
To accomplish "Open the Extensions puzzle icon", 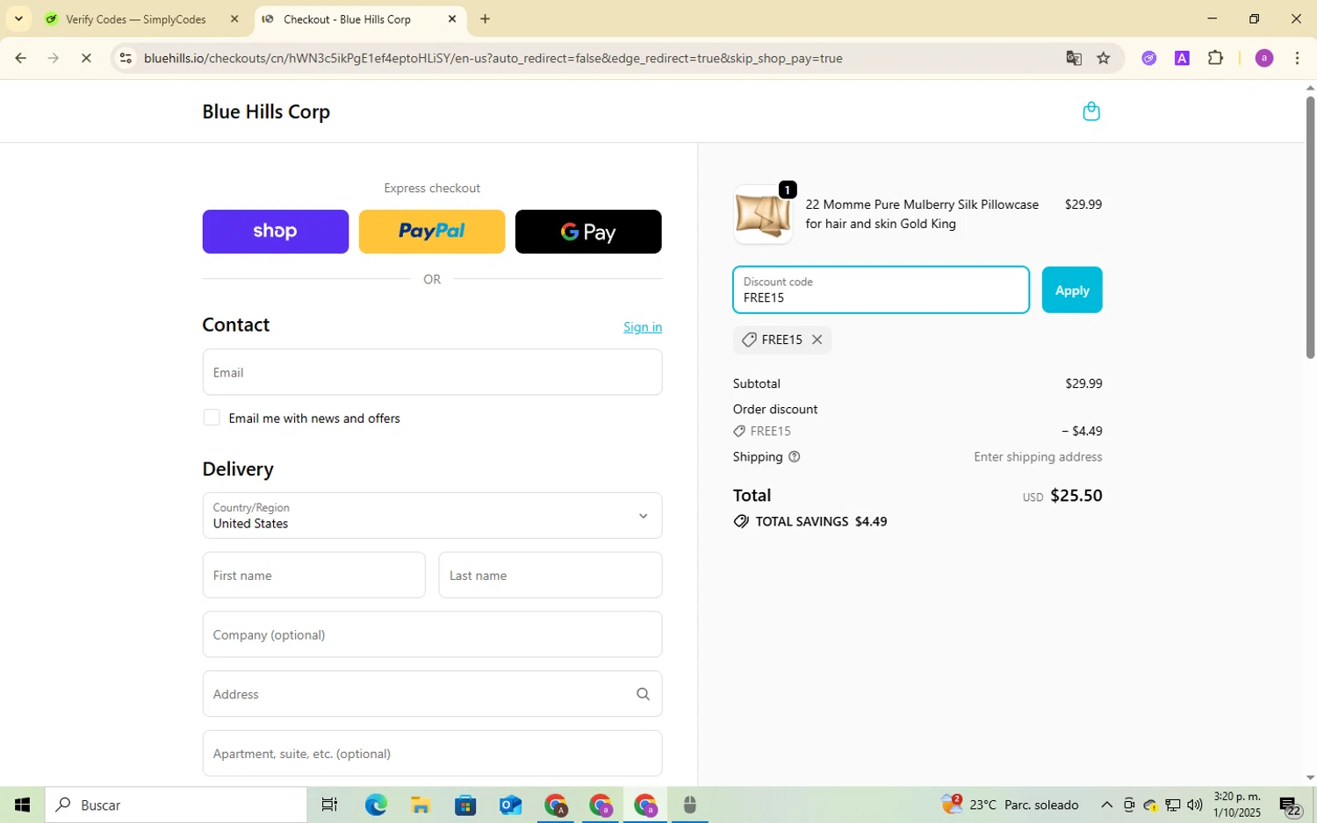I will click(x=1215, y=58).
